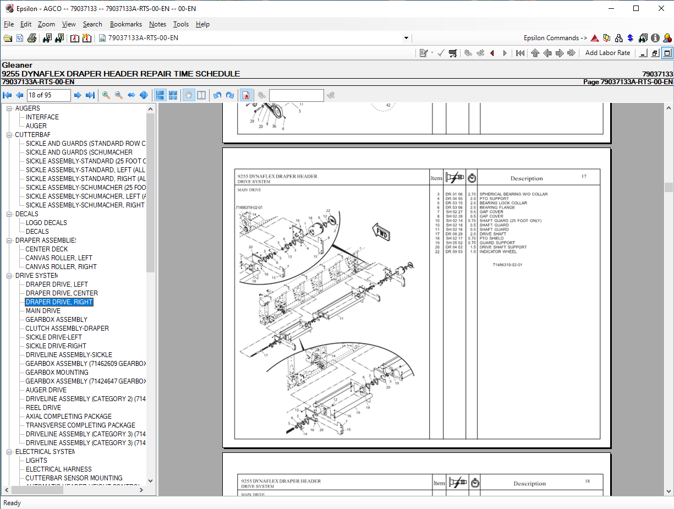Jump to the last page
The image size is (674, 509).
90,95
